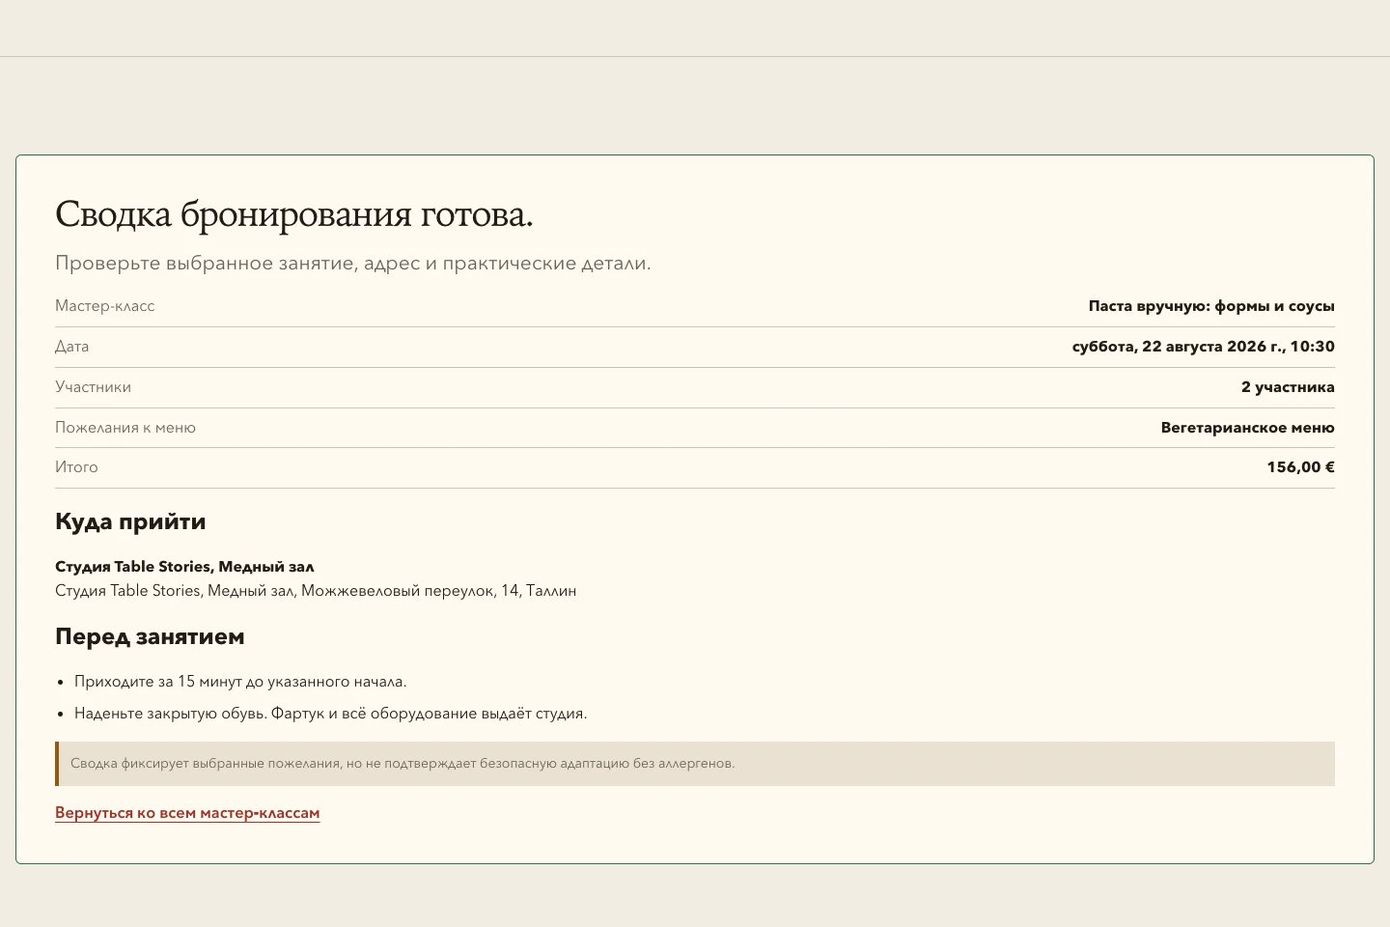This screenshot has width=1390, height=927.
Task: Select 'Вегетарианское меню' value
Action: coord(1248,428)
